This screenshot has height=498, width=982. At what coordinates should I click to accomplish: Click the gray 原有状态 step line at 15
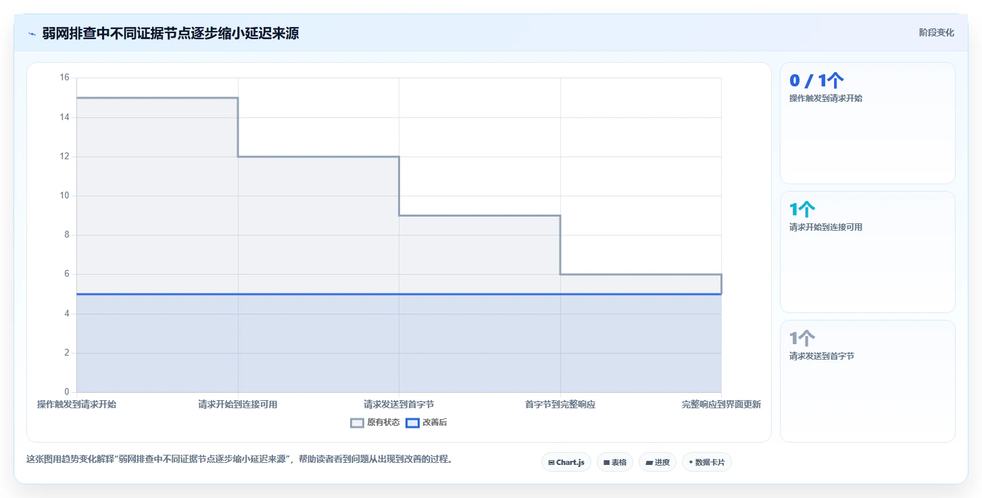coord(157,98)
